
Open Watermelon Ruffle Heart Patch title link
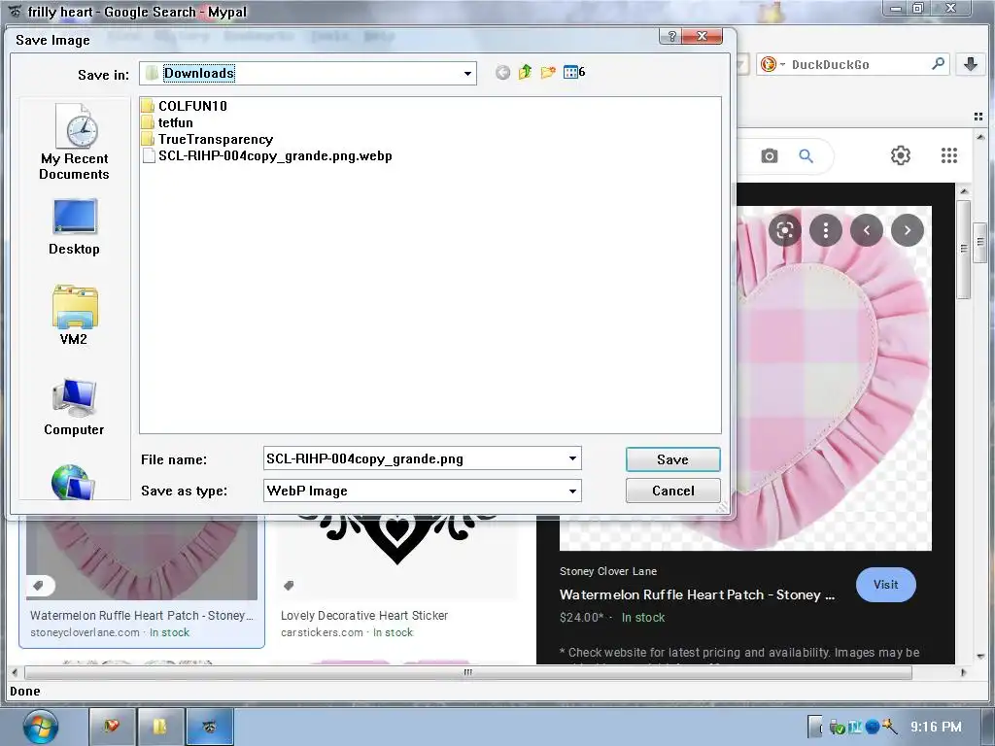(697, 595)
